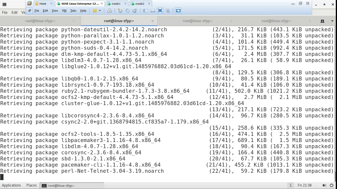This screenshot has width=337, height=189.
Task: Open the GNOME Applications menu
Action: (11, 185)
